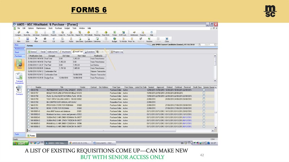Click the Forms icon in top toolbar
Screen dimensions: 289x162
115,33
